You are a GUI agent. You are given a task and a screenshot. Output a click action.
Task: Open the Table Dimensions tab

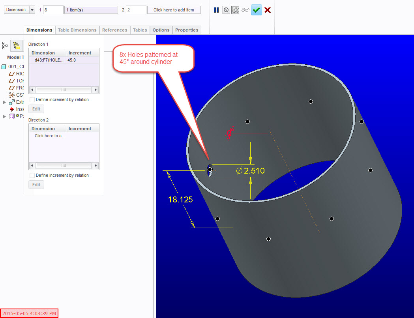[77, 30]
